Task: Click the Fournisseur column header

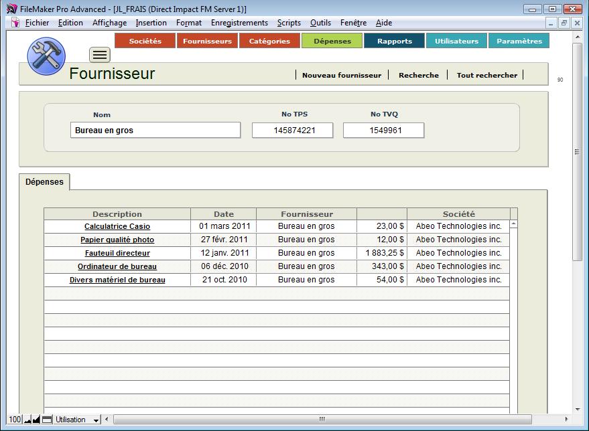Action: point(306,213)
